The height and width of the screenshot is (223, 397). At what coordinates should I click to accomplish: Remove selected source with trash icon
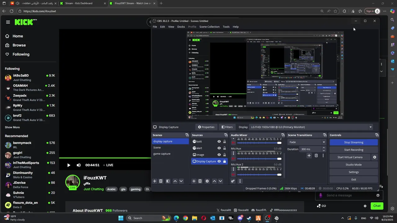point(200,181)
